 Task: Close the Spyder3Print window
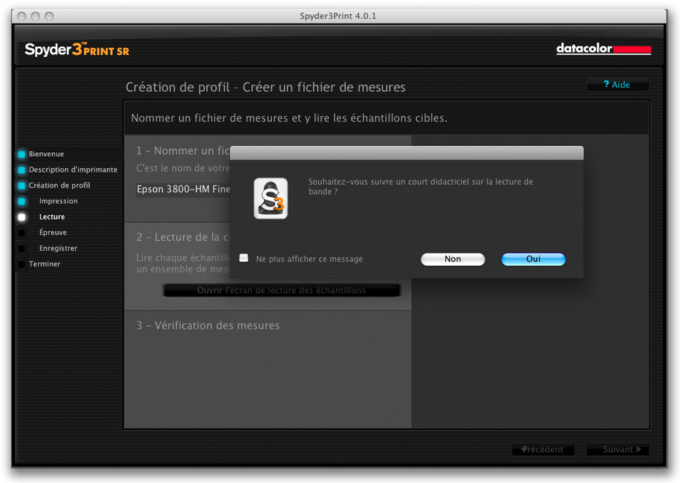click(x=22, y=16)
